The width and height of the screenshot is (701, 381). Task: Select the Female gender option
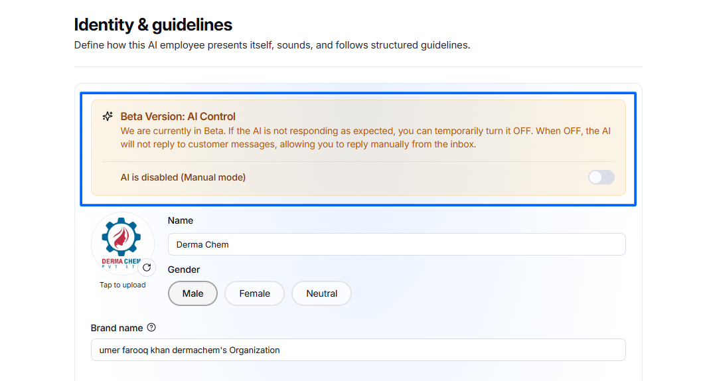pos(254,293)
